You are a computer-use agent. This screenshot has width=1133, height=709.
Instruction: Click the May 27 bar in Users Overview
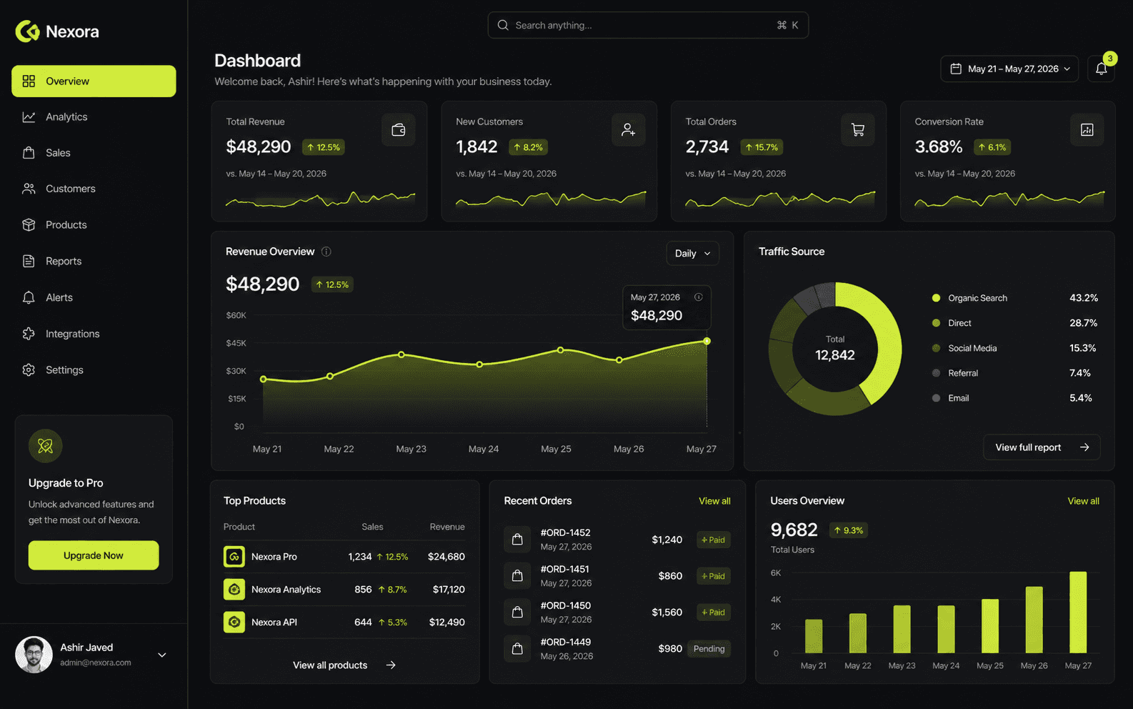[x=1078, y=612]
